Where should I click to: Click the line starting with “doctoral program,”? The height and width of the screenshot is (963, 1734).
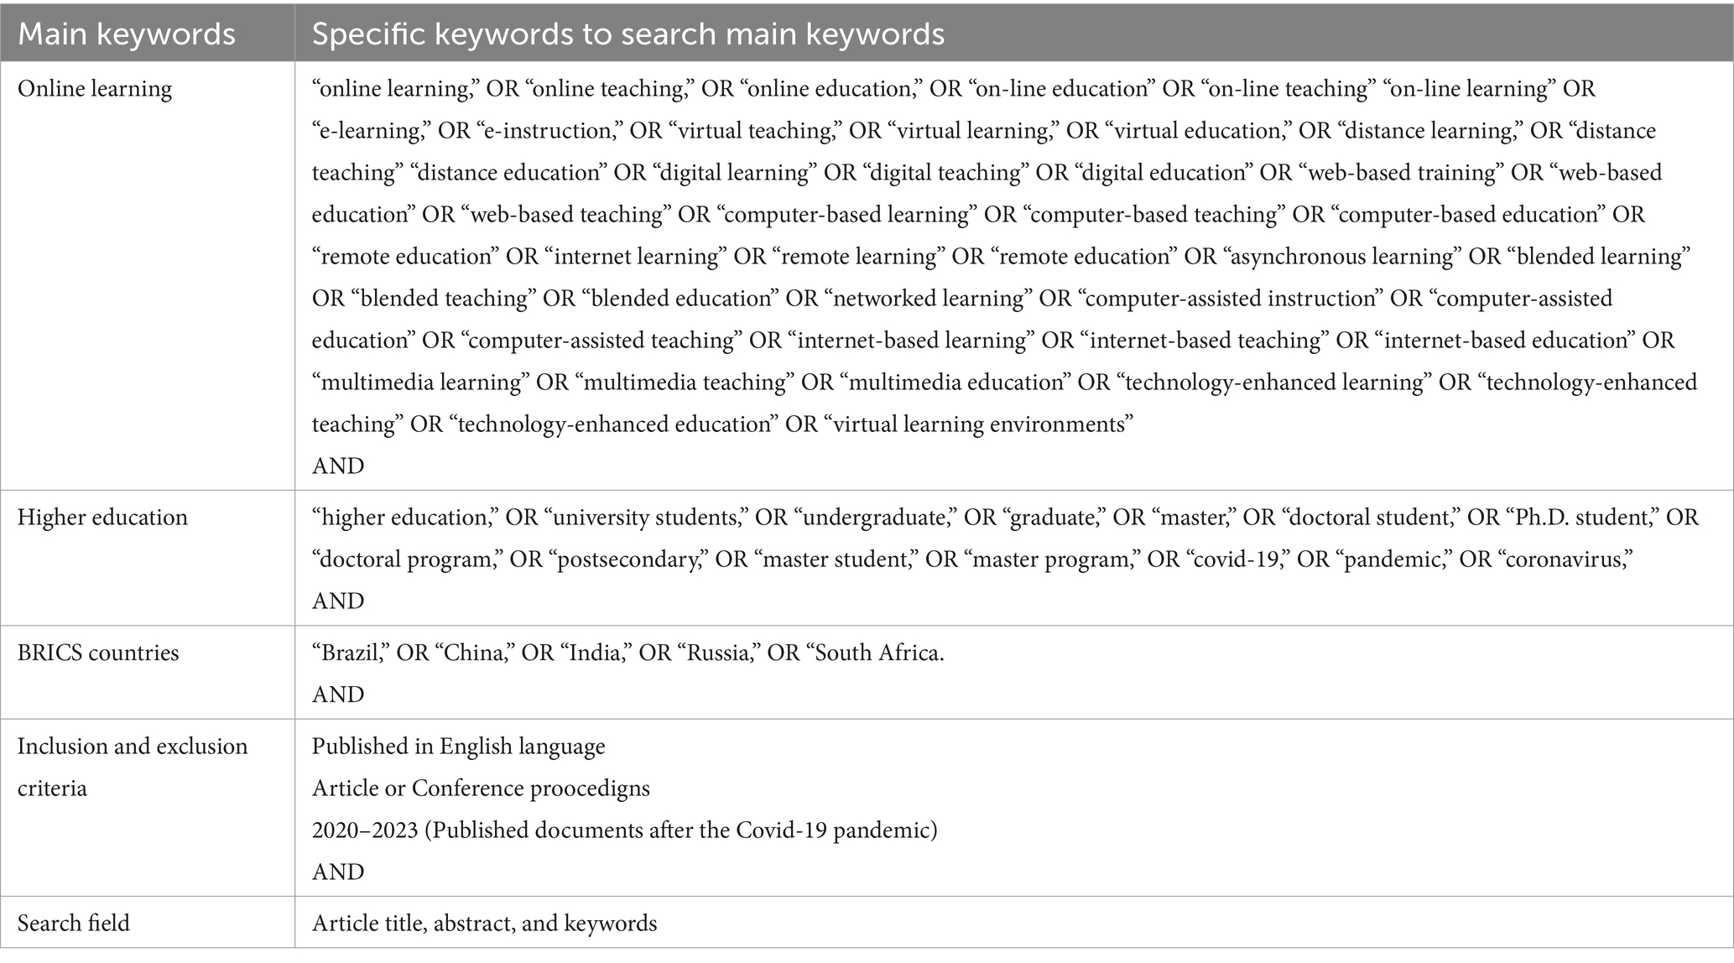tap(973, 559)
